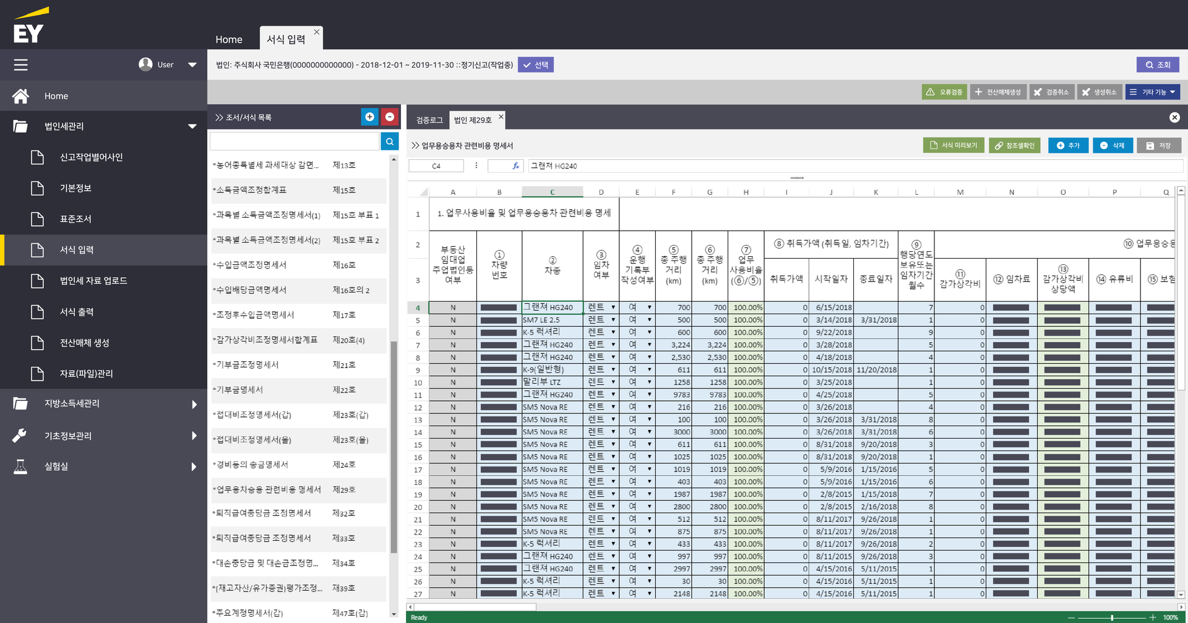Click the form list search input field
This screenshot has height=623, width=1188.
pos(295,142)
